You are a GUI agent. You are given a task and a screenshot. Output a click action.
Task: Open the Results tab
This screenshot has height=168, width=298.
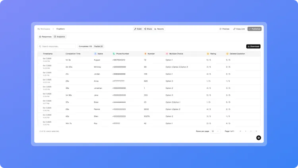click(x=159, y=29)
